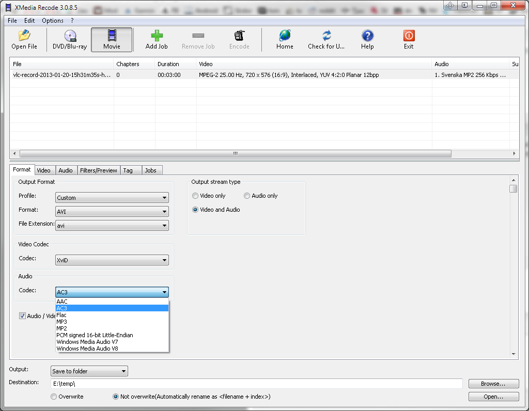The image size is (529, 411).
Task: Click the Browse... destination button
Action: coord(493,384)
